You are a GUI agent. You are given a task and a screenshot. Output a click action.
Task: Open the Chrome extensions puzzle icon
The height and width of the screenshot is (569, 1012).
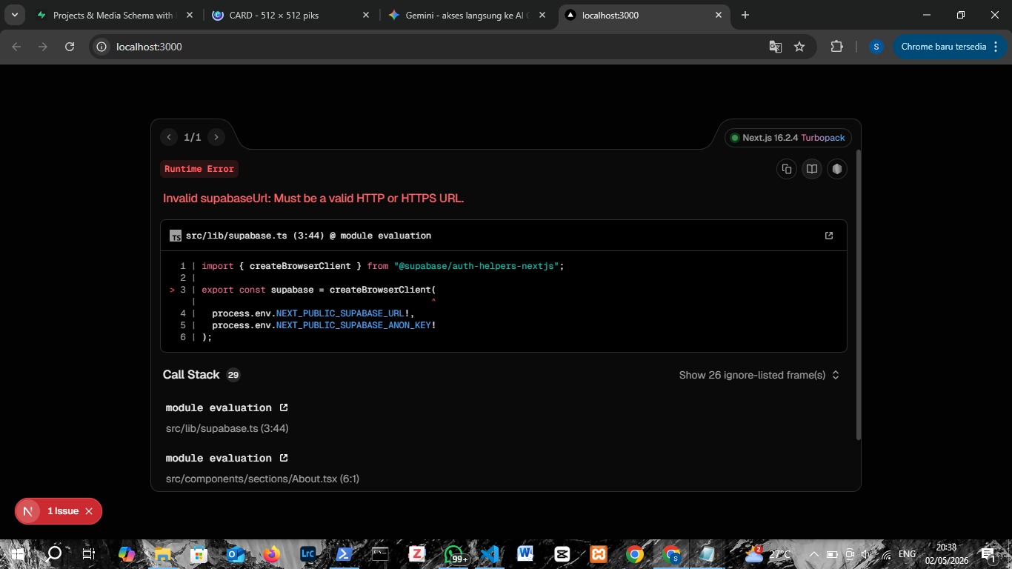click(836, 47)
